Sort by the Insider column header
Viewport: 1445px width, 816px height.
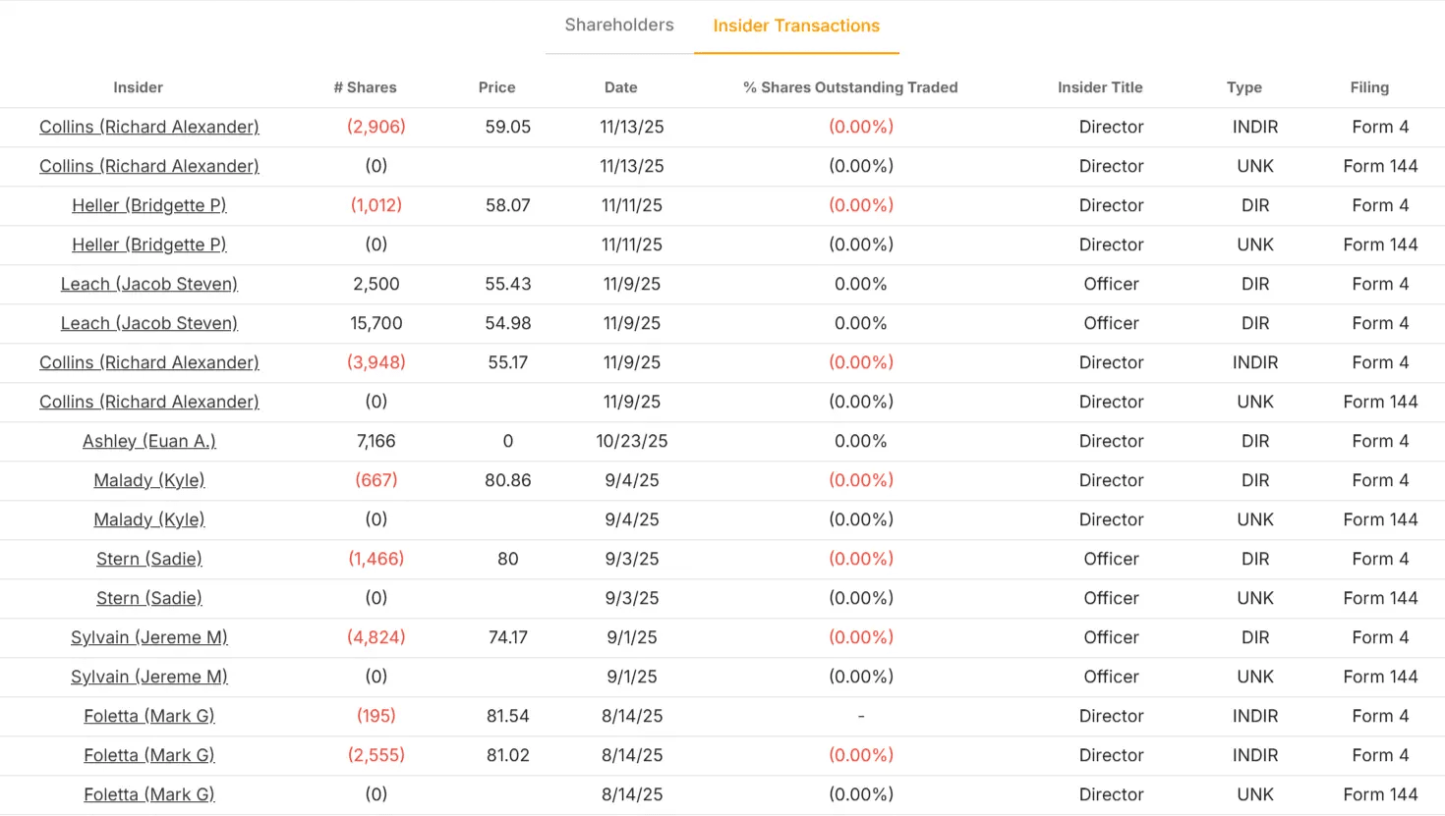[x=138, y=87]
